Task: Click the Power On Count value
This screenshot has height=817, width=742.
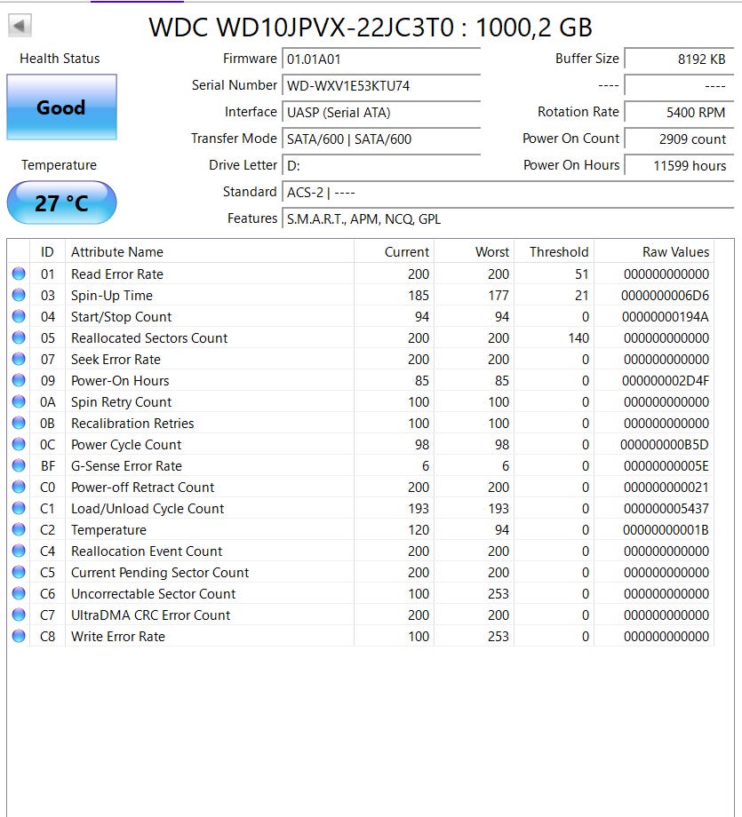Action: coord(679,139)
